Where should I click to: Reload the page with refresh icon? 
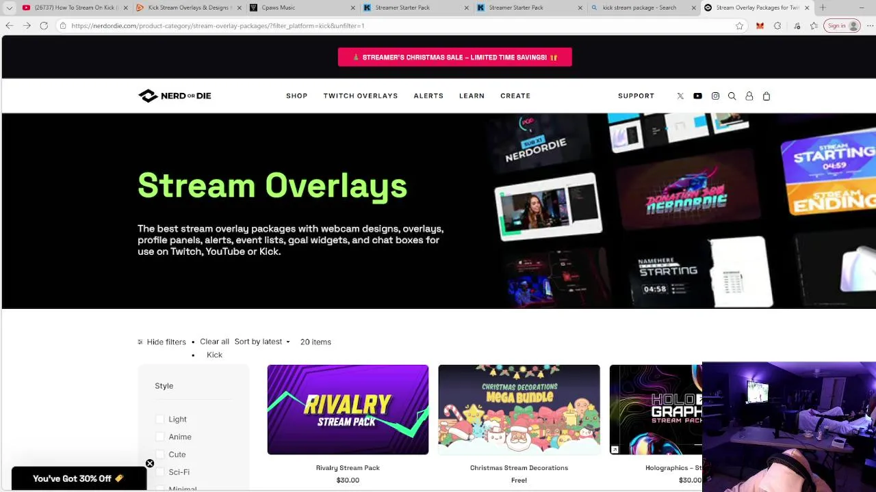(44, 25)
